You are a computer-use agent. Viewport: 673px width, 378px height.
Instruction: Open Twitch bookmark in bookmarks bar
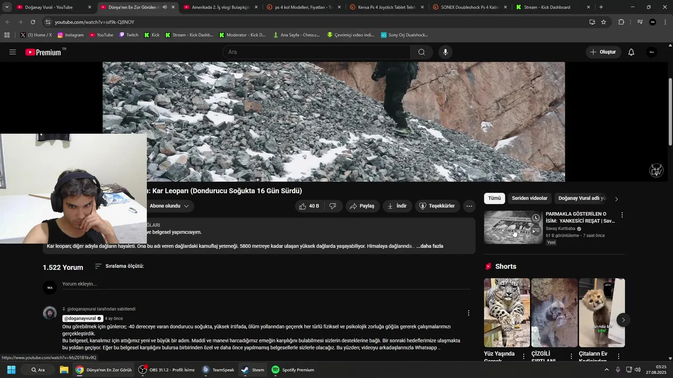[x=129, y=35]
